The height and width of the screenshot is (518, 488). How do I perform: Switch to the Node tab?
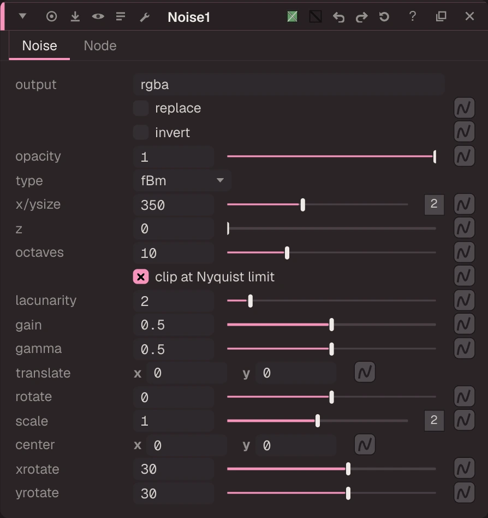pyautogui.click(x=100, y=46)
